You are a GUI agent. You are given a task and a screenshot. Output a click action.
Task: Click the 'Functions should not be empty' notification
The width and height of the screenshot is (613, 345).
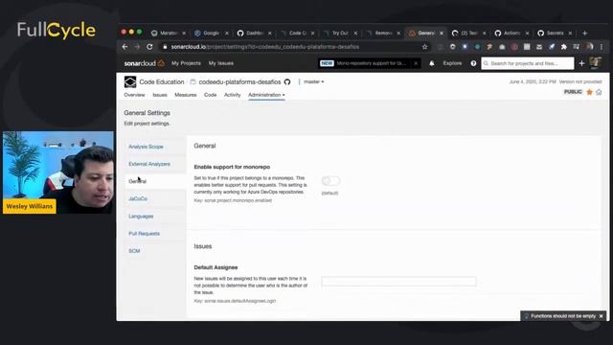(x=563, y=316)
